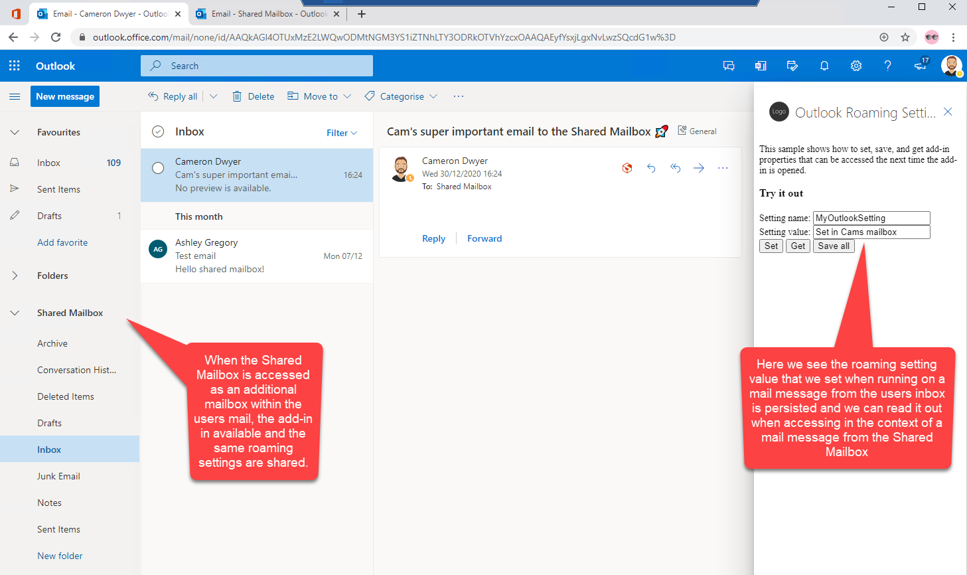This screenshot has width=967, height=575.
Task: Select the Cameron Dwyer message circle
Action: 158,168
